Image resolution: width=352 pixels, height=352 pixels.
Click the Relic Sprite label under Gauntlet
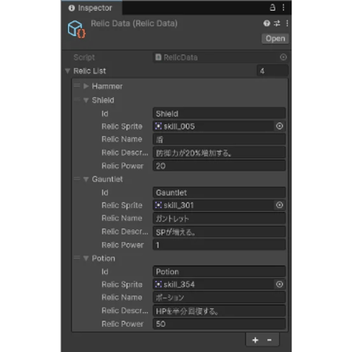point(122,205)
